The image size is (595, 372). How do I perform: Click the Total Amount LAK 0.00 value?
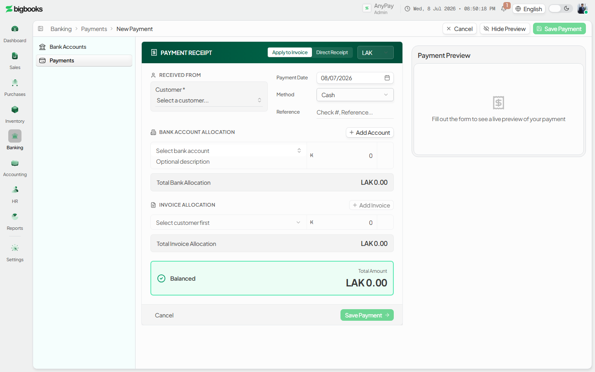click(367, 283)
